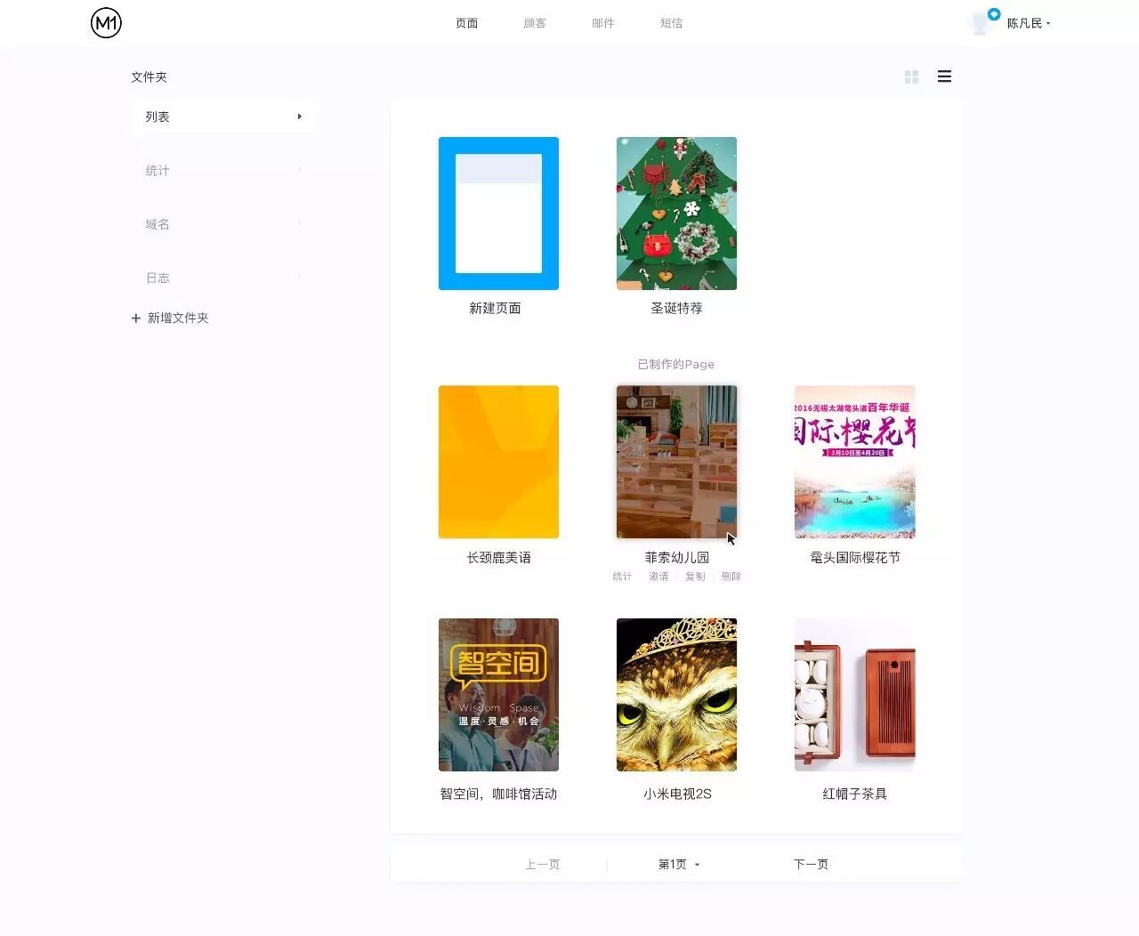The width and height of the screenshot is (1139, 936).
Task: Click the 长颈鹿美语 title text
Action: pyautogui.click(x=498, y=558)
